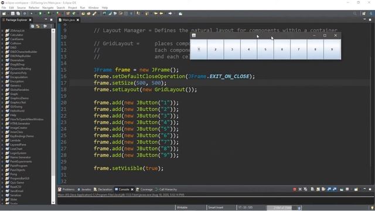Click the New file toolbar icon

tap(4, 13)
